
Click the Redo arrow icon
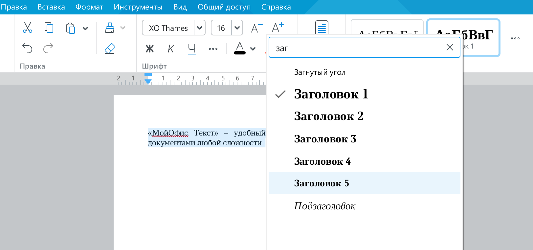pyautogui.click(x=48, y=48)
